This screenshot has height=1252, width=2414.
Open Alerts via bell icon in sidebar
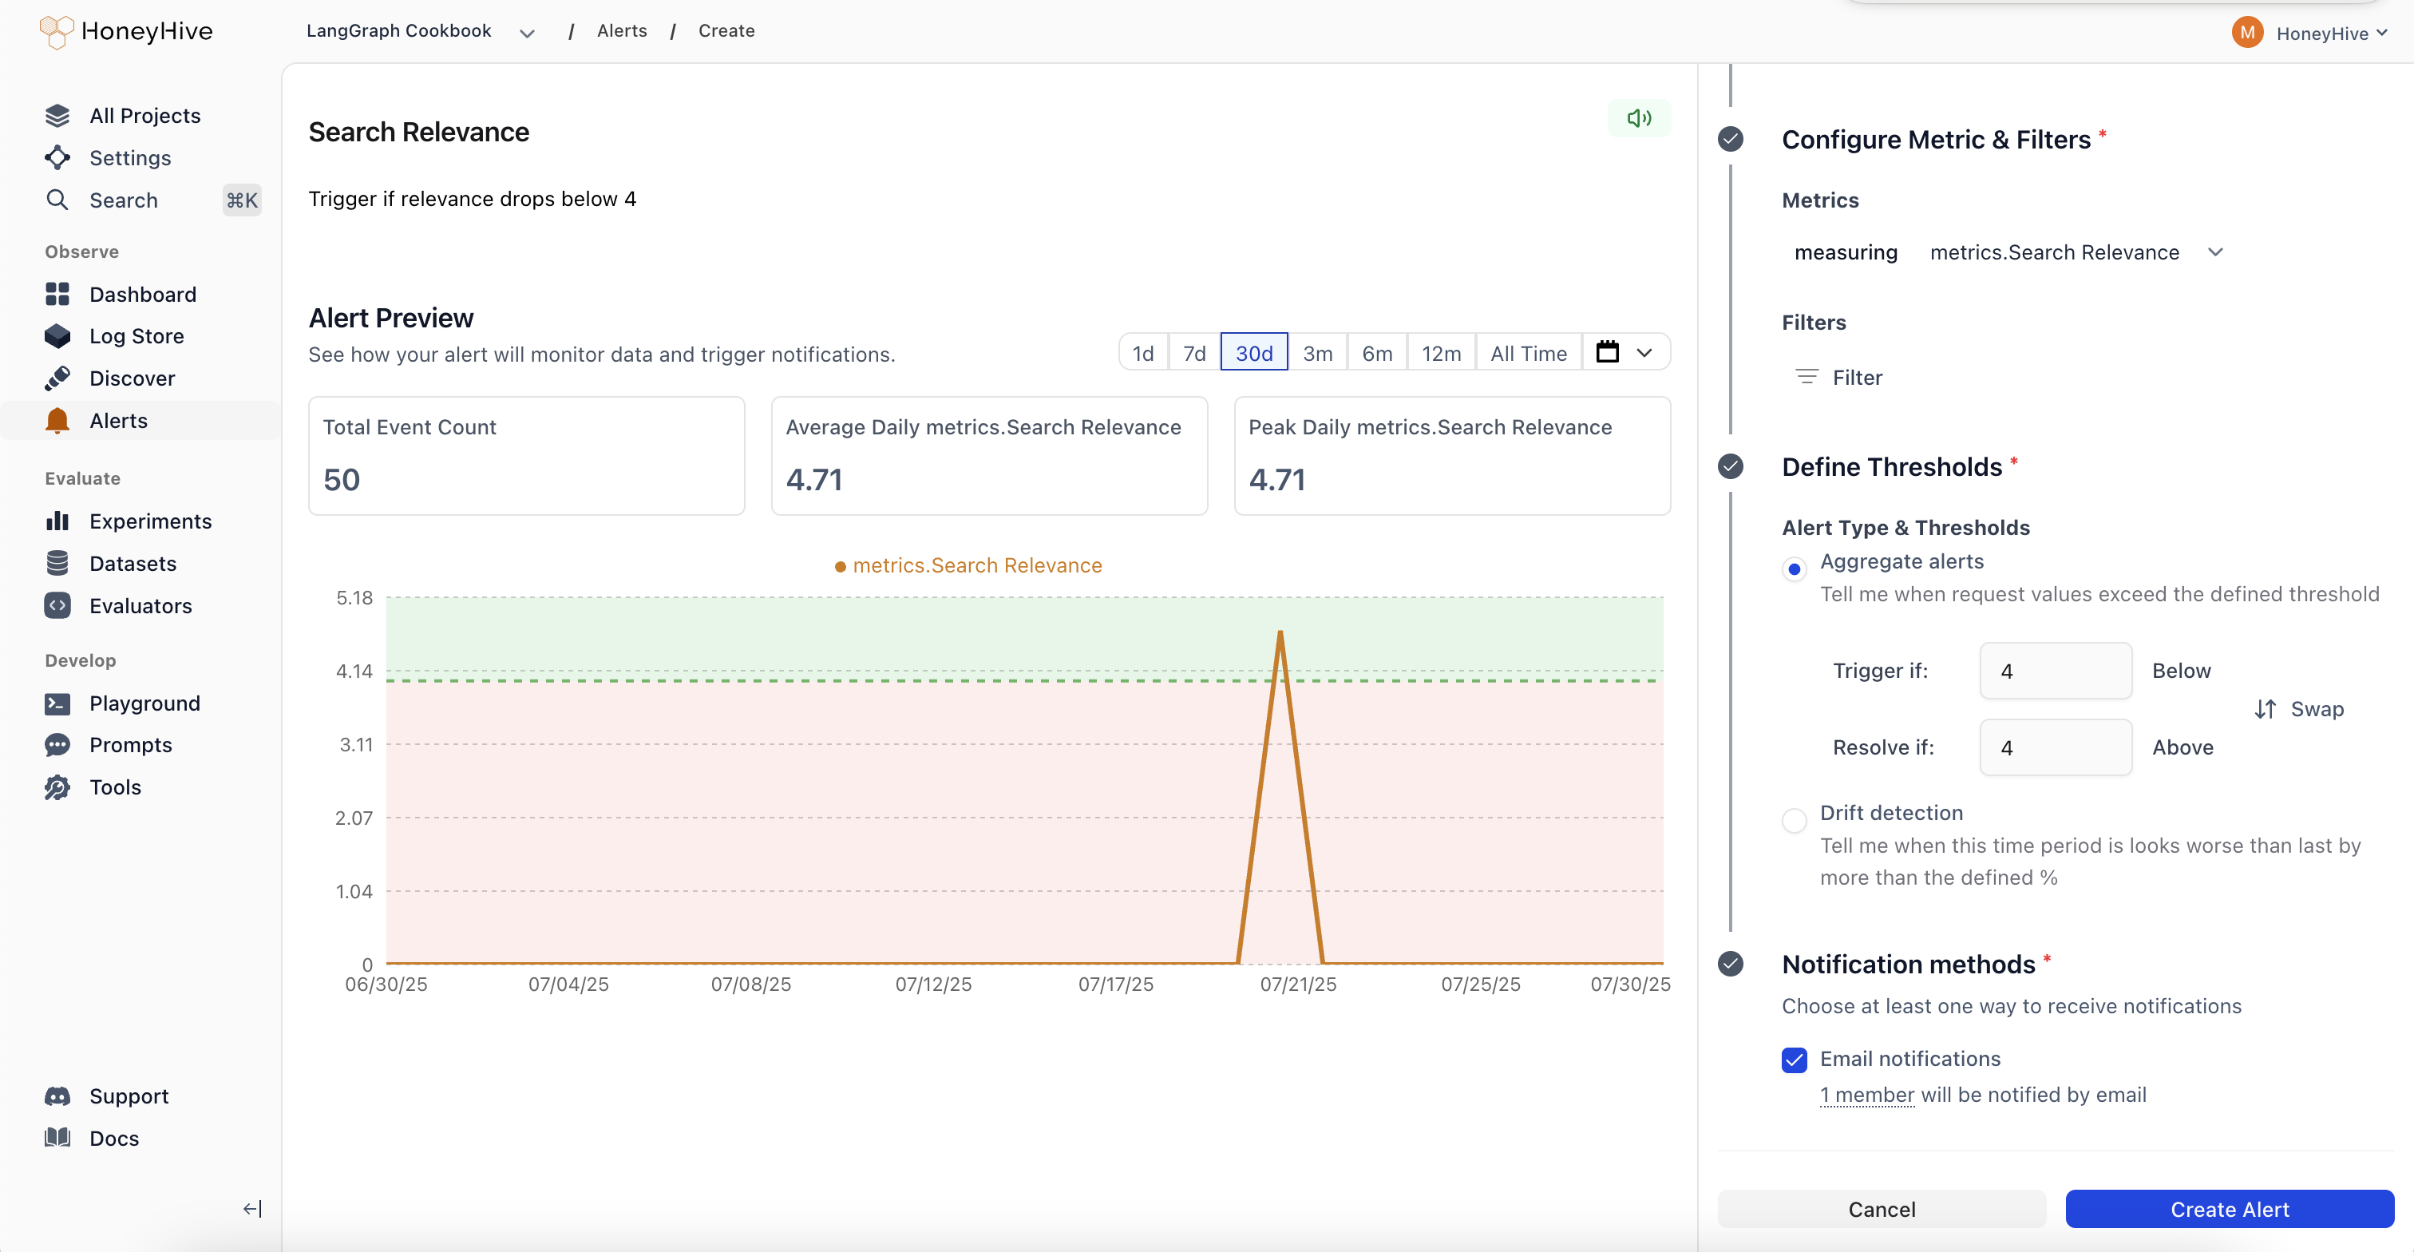point(57,421)
